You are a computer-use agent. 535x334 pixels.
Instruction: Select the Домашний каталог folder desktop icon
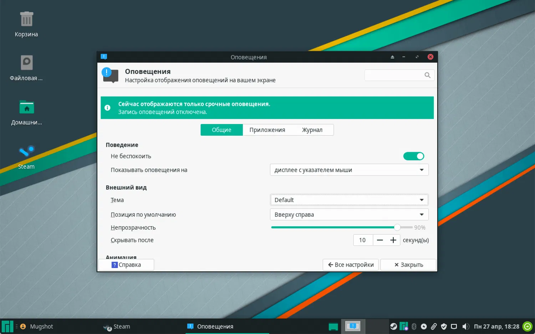[26, 112]
